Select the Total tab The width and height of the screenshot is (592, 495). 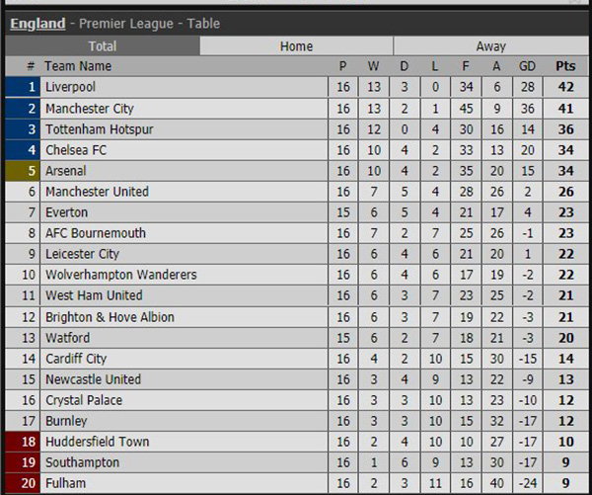[x=103, y=46]
